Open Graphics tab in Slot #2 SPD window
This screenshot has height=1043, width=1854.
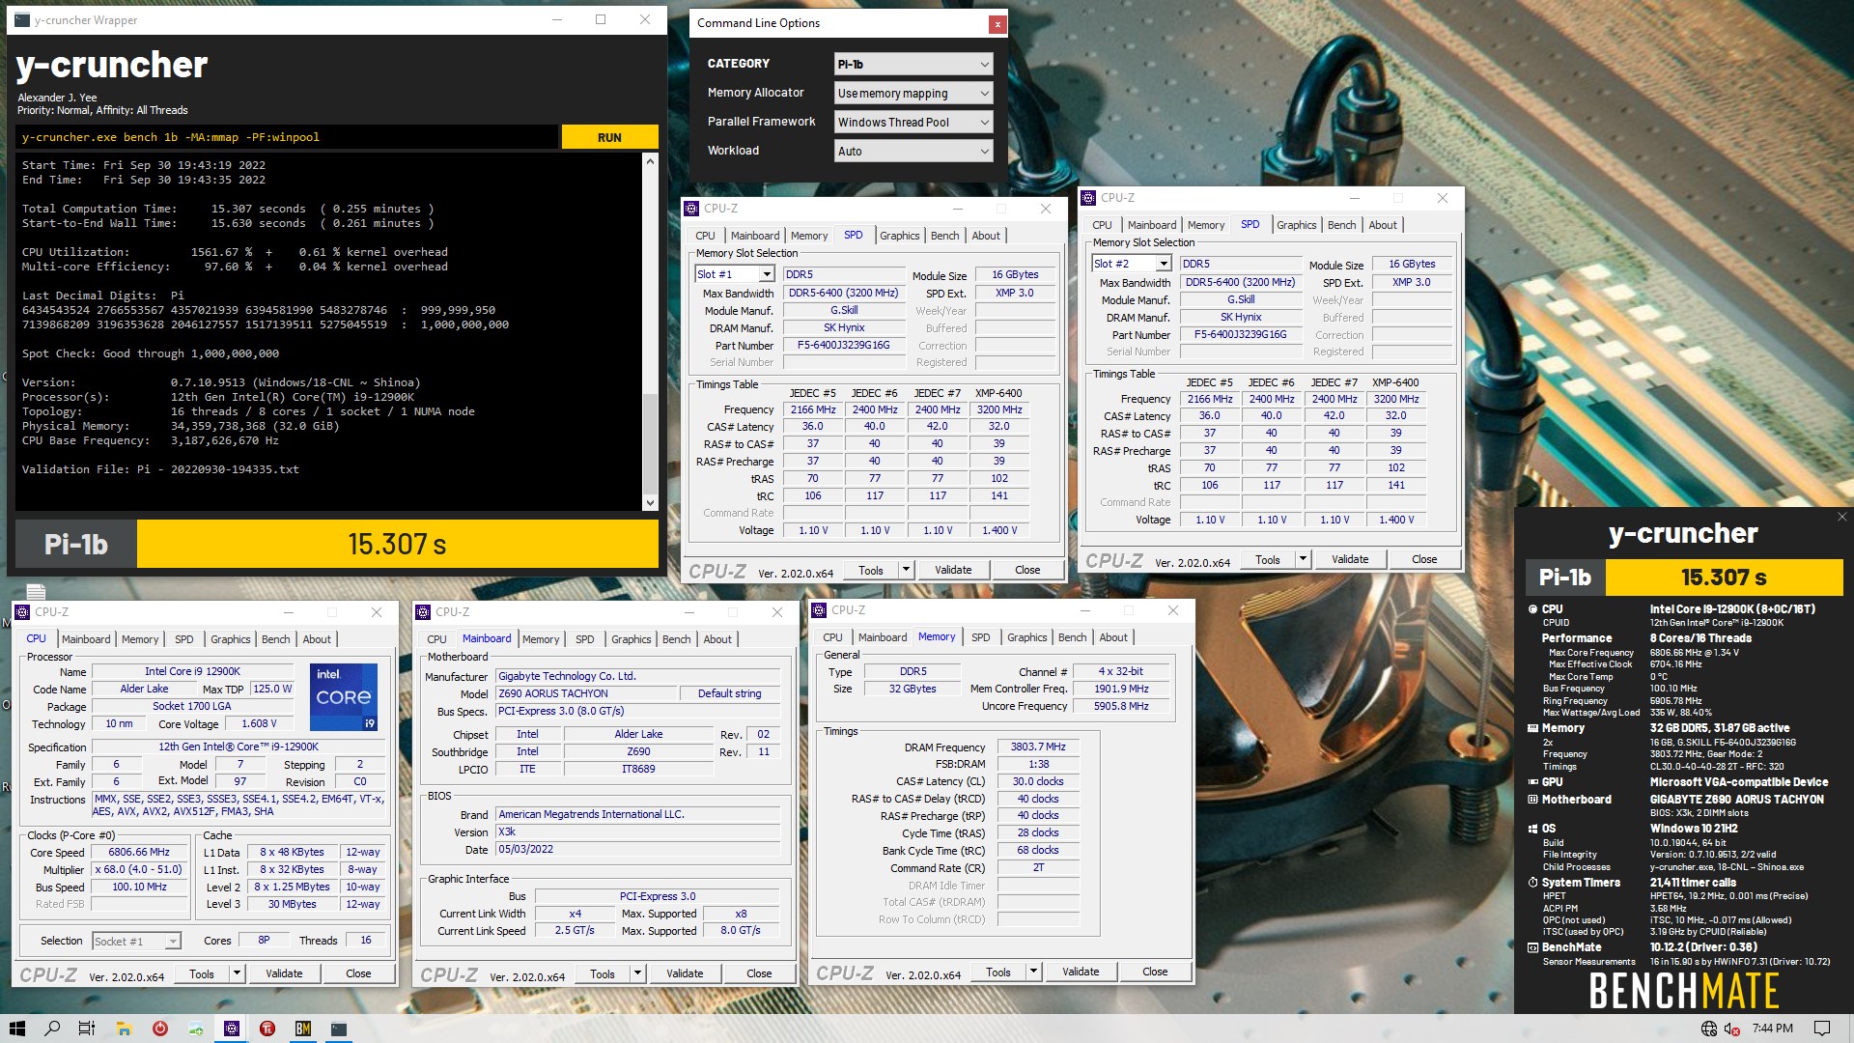tap(1296, 225)
